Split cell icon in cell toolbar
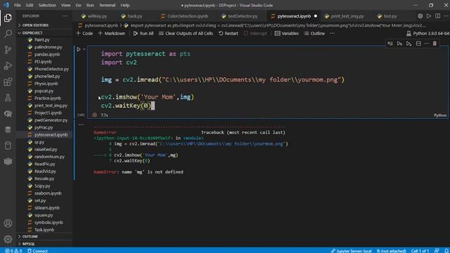This screenshot has width=450, height=253. click(418, 44)
